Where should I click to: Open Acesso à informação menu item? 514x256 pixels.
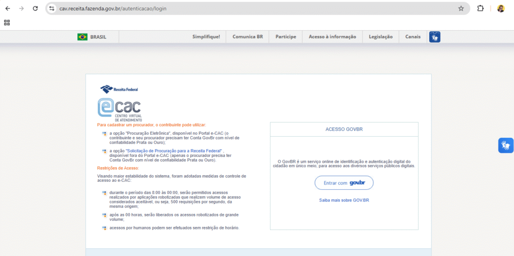[332, 37]
